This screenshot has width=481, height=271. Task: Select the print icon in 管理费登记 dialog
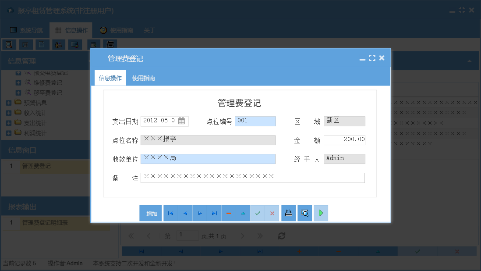tap(288, 213)
